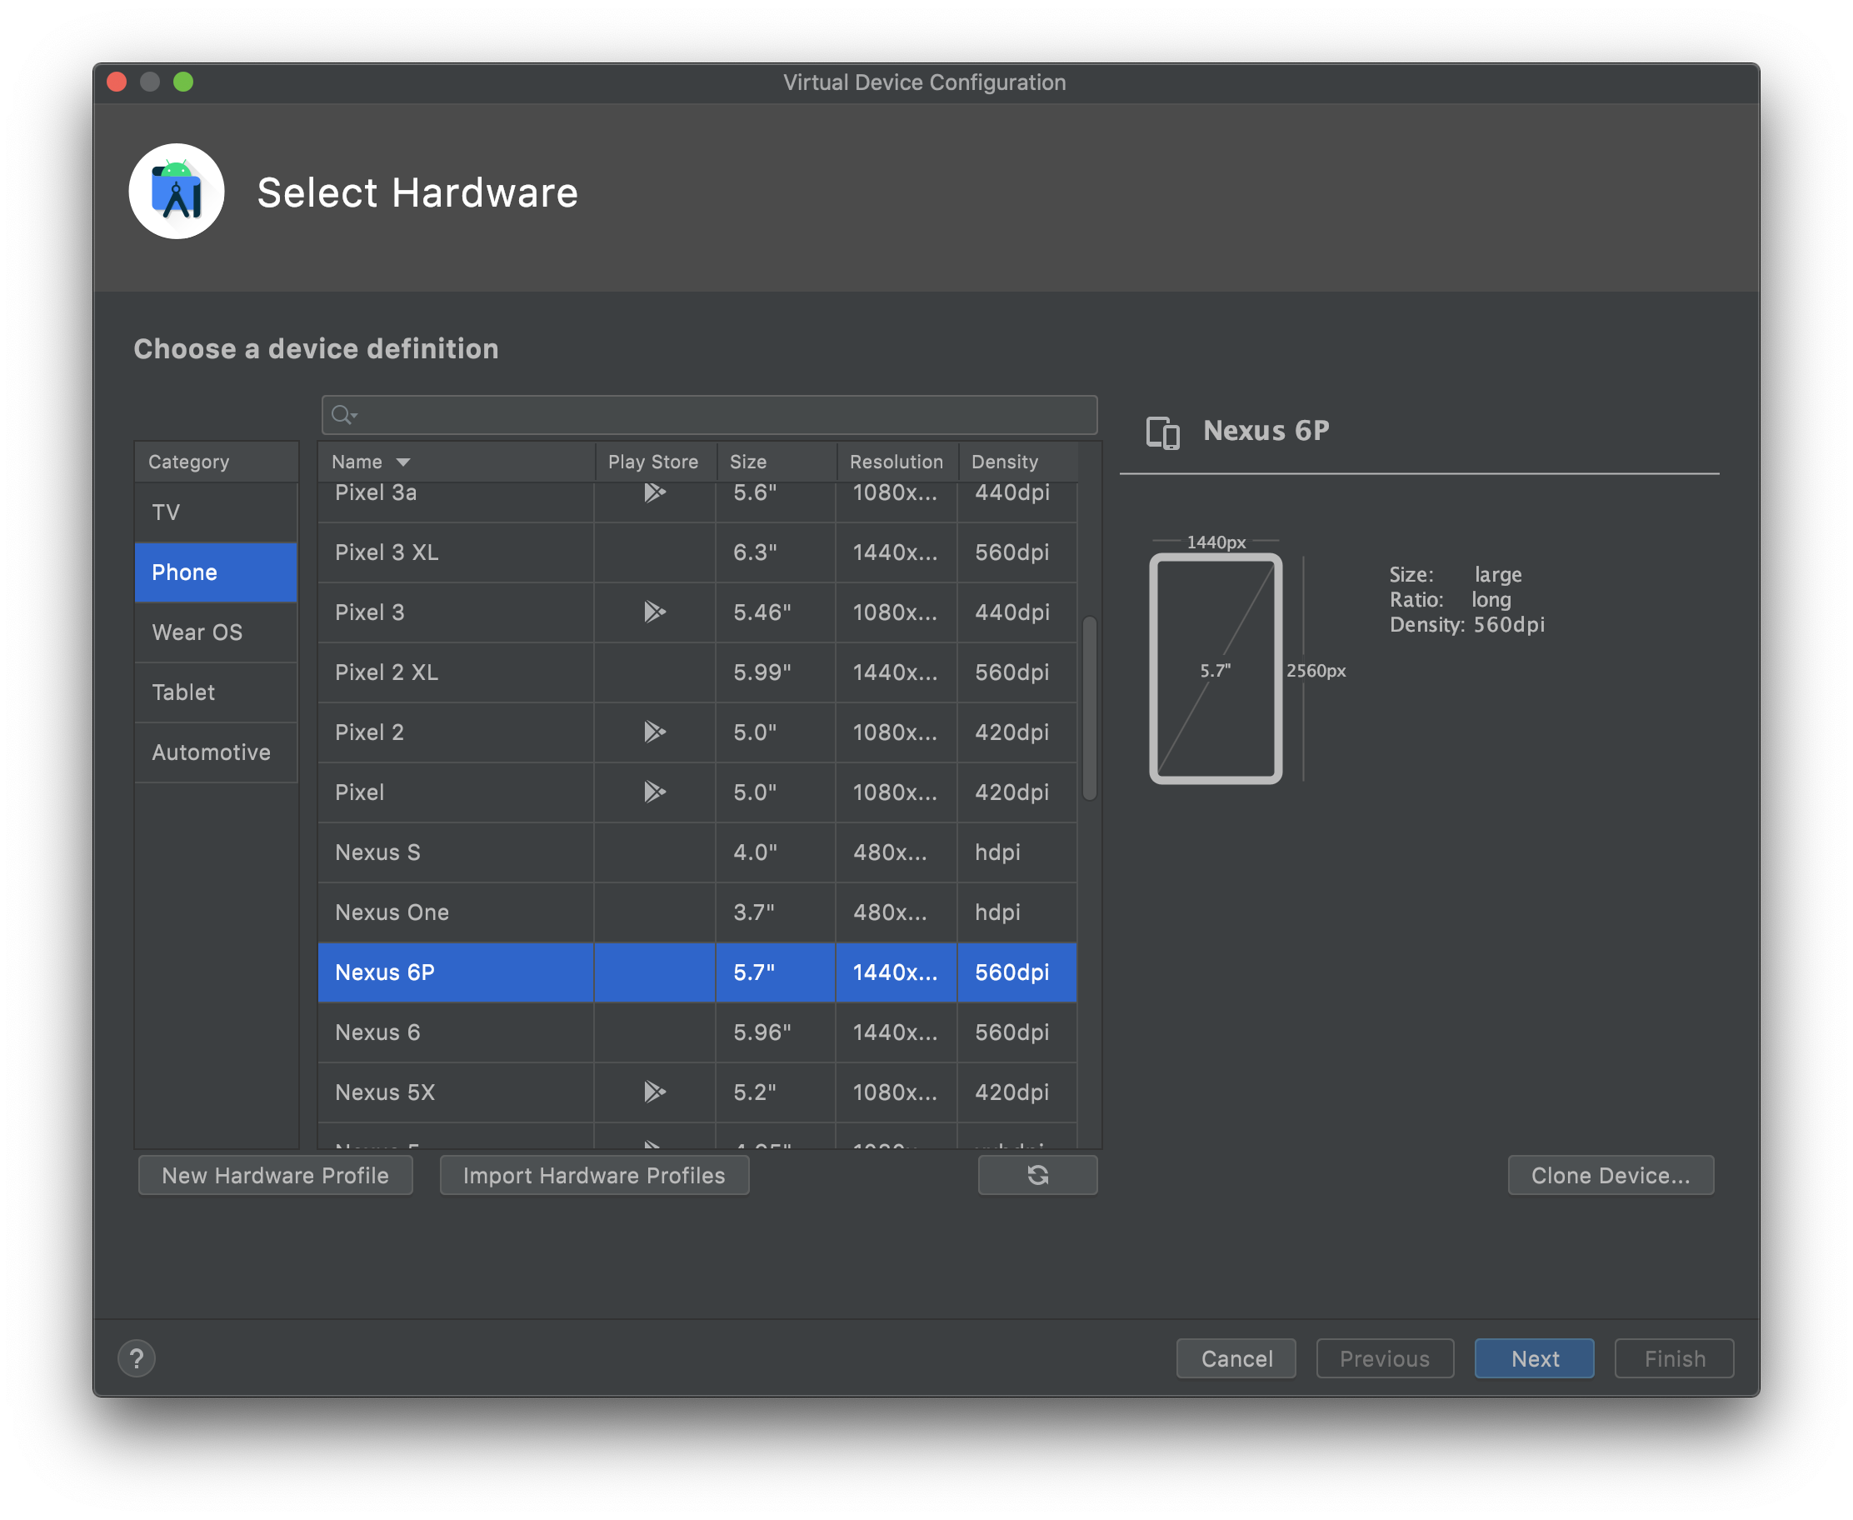
Task: Click the Size column header
Action: [x=777, y=462]
